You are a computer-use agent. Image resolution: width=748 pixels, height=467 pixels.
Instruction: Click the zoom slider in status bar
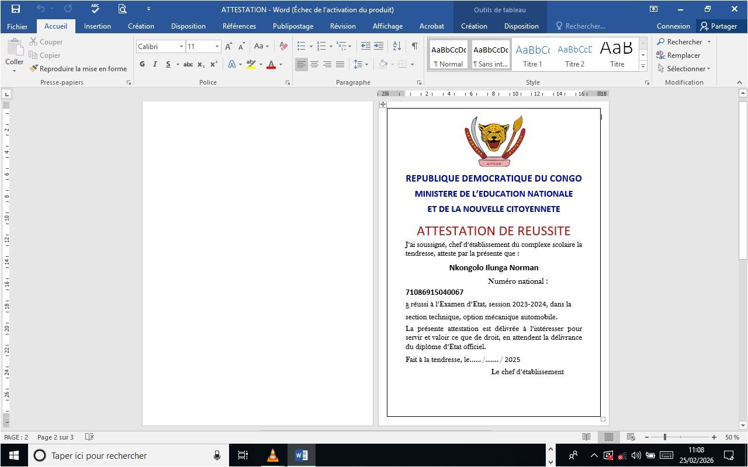click(x=665, y=437)
